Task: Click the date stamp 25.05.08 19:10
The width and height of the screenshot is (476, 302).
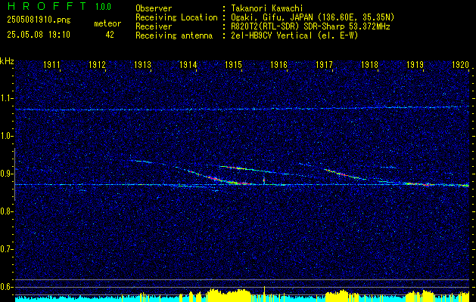Action: (x=39, y=35)
